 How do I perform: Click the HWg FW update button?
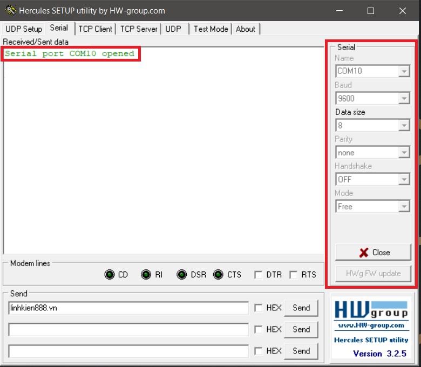coord(373,273)
